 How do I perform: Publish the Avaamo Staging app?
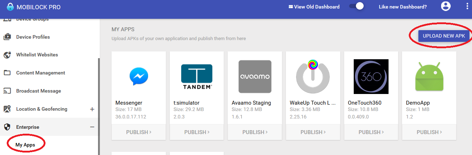tap(255, 132)
